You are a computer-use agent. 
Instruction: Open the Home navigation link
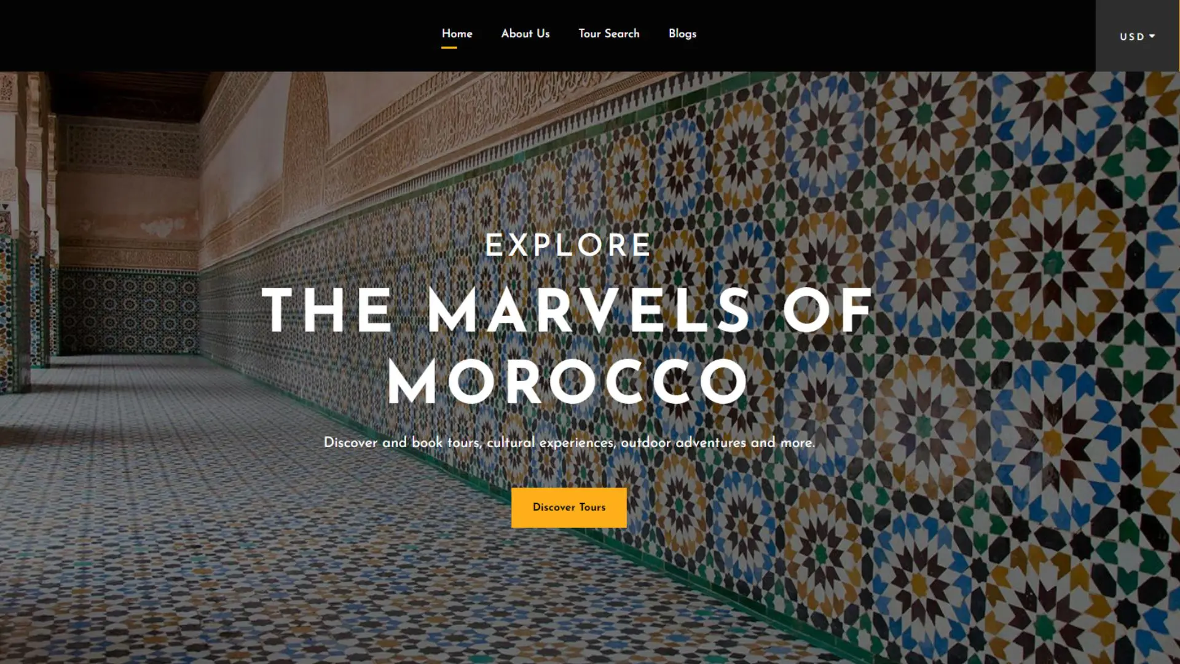point(457,34)
